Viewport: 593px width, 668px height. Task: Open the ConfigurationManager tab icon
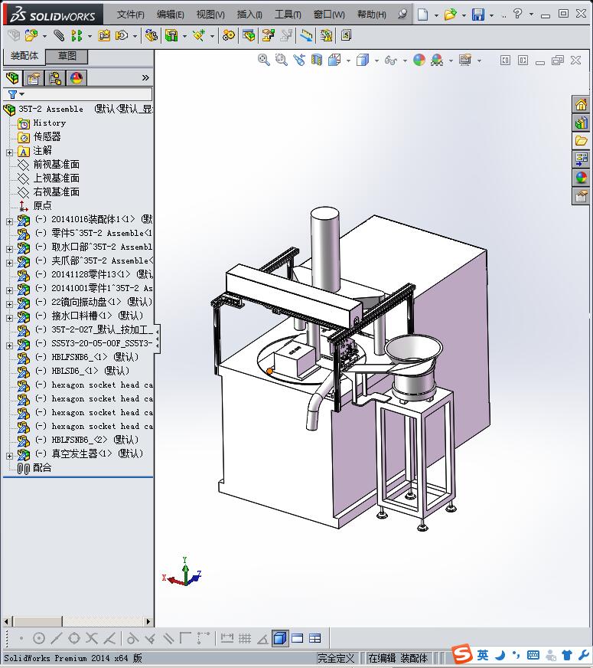tap(55, 78)
